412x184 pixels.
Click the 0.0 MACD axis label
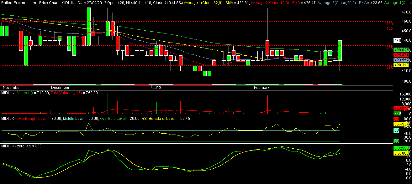408,160
